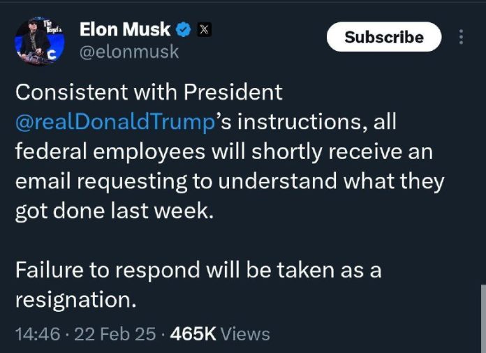The width and height of the screenshot is (486, 353).
Task: Click the blue verified checkmark badge
Action: click(183, 29)
